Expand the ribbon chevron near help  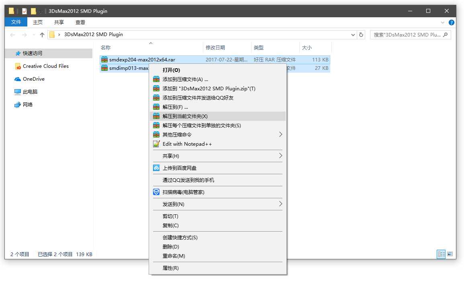coord(442,22)
